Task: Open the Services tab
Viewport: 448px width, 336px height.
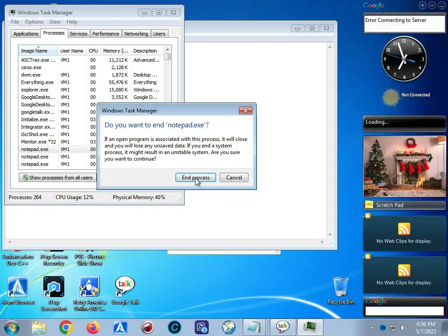Action: pos(78,34)
